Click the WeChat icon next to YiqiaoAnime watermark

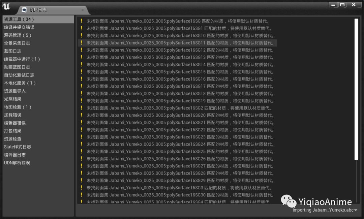[288, 201]
